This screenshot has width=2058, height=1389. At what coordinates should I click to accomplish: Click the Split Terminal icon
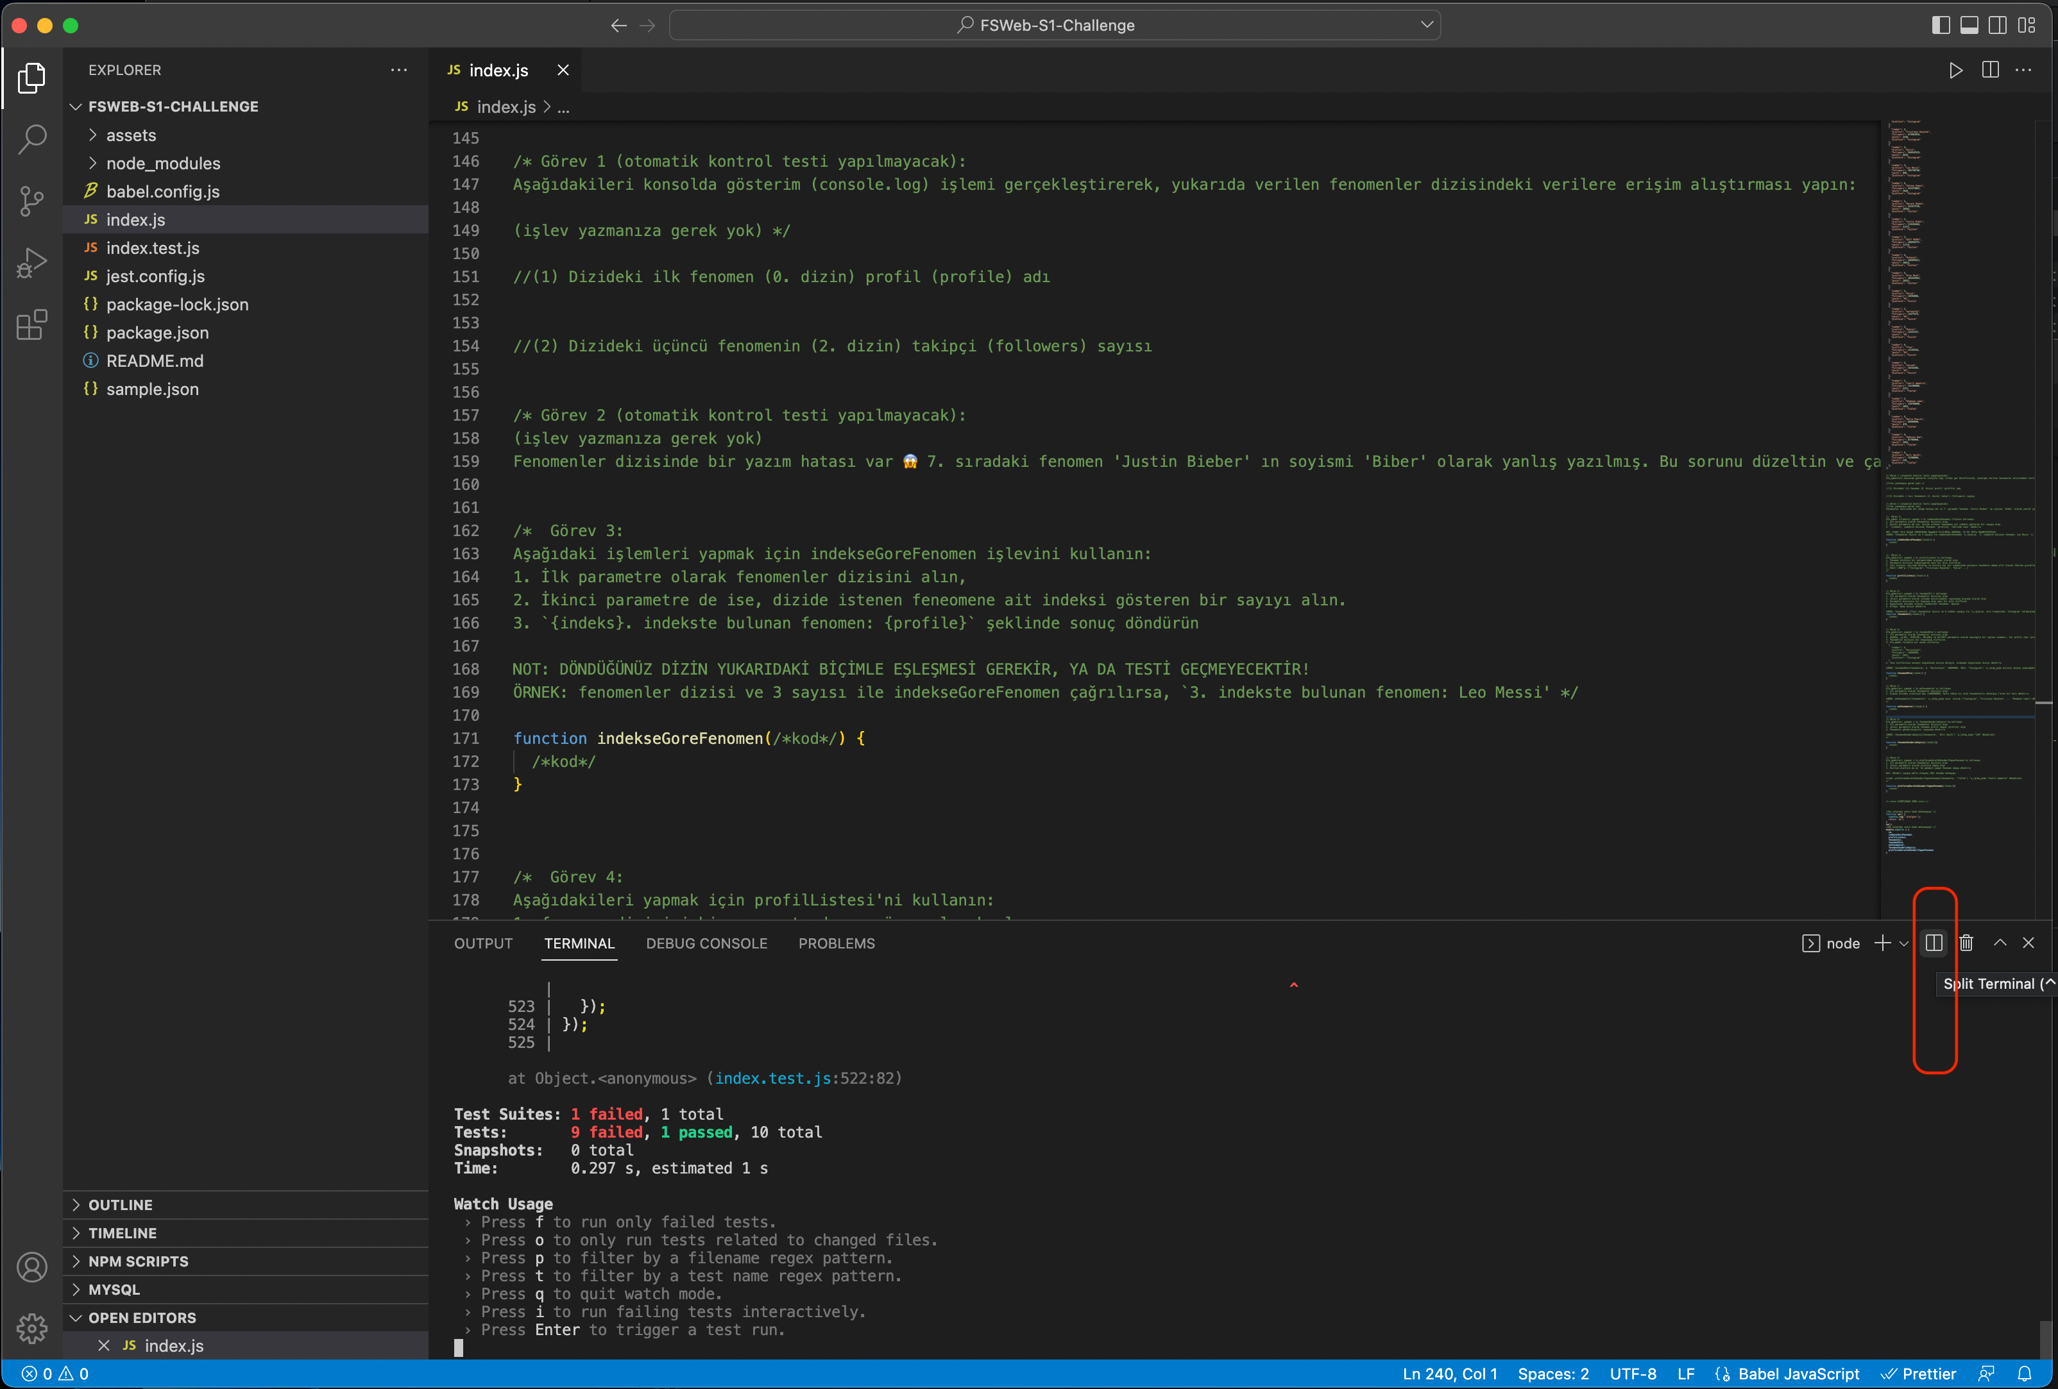click(x=1933, y=943)
